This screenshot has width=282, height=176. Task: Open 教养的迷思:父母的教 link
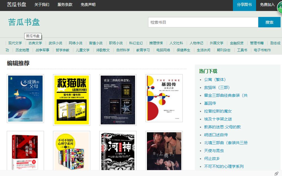click(222, 127)
